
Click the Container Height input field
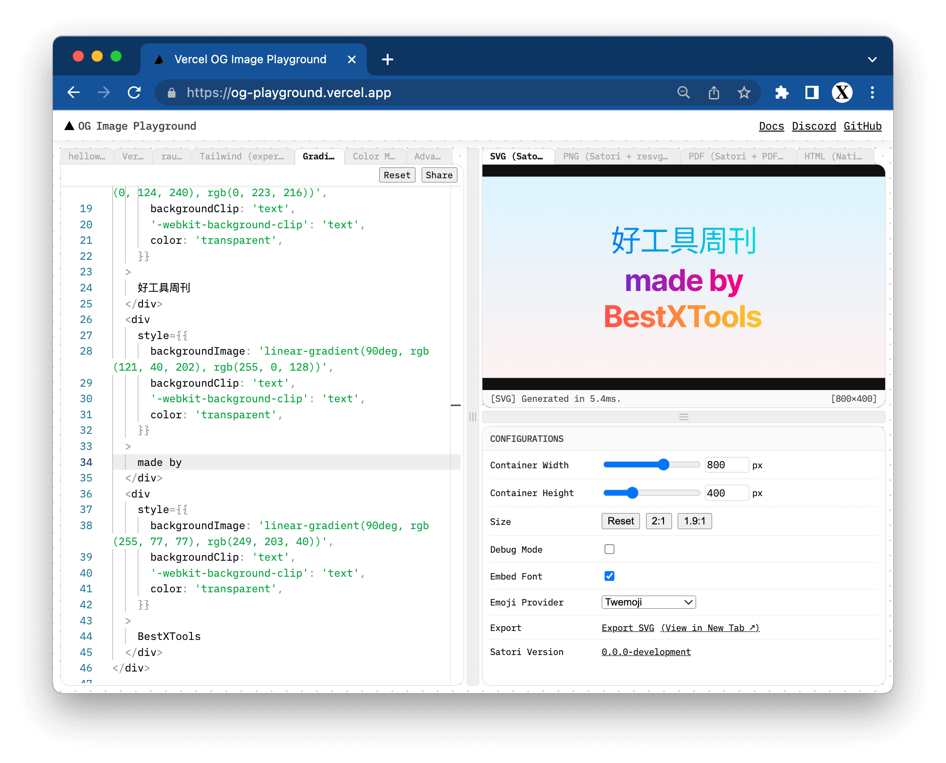(727, 493)
